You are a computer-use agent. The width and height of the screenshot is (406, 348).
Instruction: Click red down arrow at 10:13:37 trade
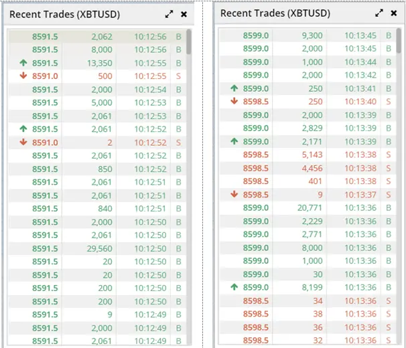tap(234, 194)
